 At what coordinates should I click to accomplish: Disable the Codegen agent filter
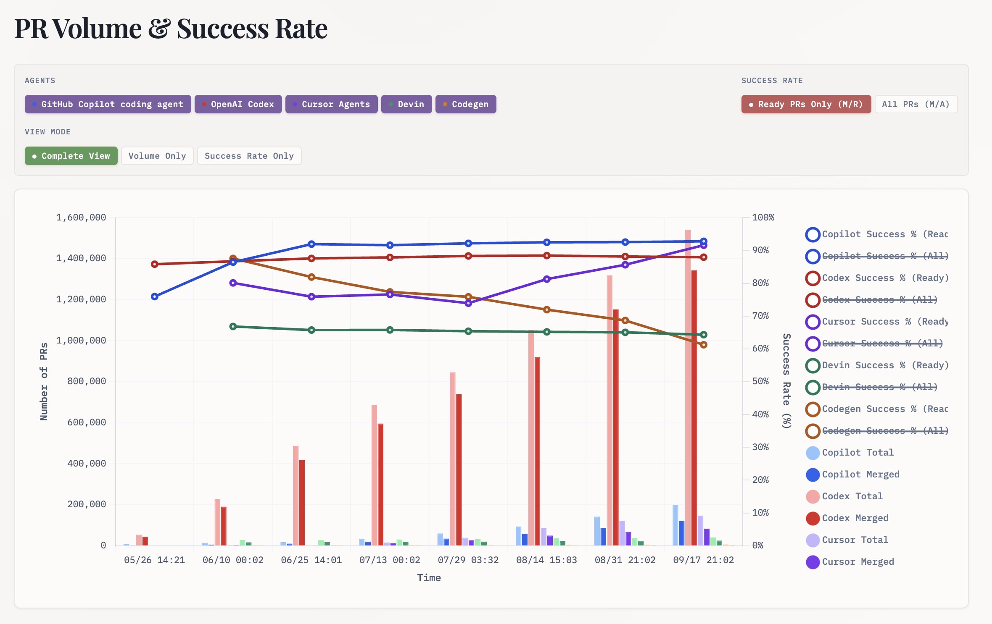coord(465,104)
